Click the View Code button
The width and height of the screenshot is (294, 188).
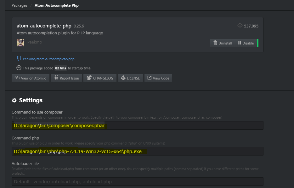pos(158,78)
